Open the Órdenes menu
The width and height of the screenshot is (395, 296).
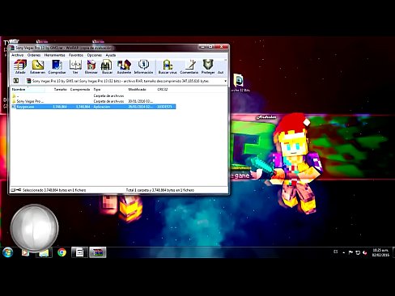(x=34, y=55)
